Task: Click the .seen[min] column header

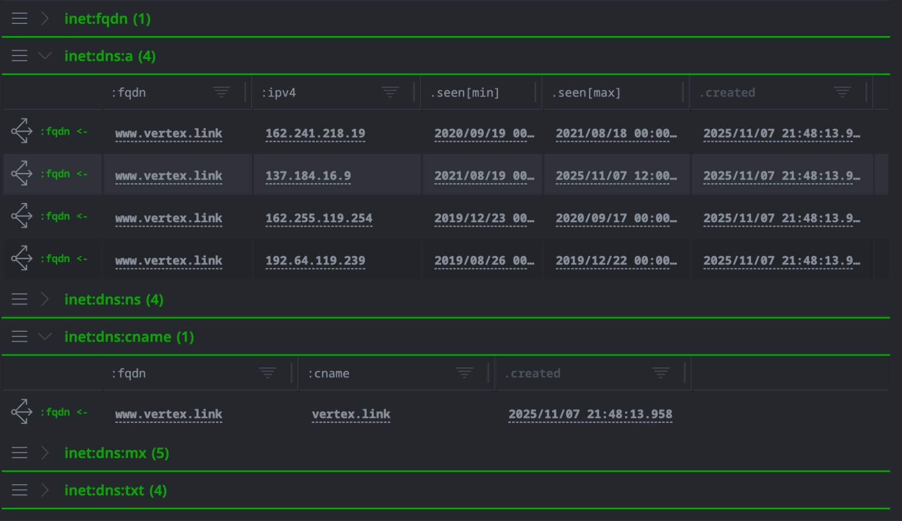Action: 465,93
